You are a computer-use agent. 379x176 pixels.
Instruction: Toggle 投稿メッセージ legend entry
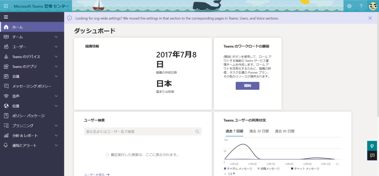tap(268, 169)
